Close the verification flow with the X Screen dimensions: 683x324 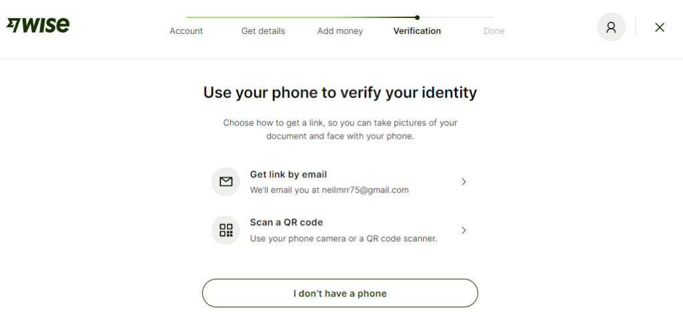(660, 27)
